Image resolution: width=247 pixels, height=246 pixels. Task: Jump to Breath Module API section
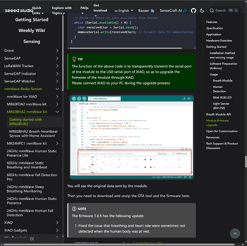pyautogui.click(x=218, y=115)
